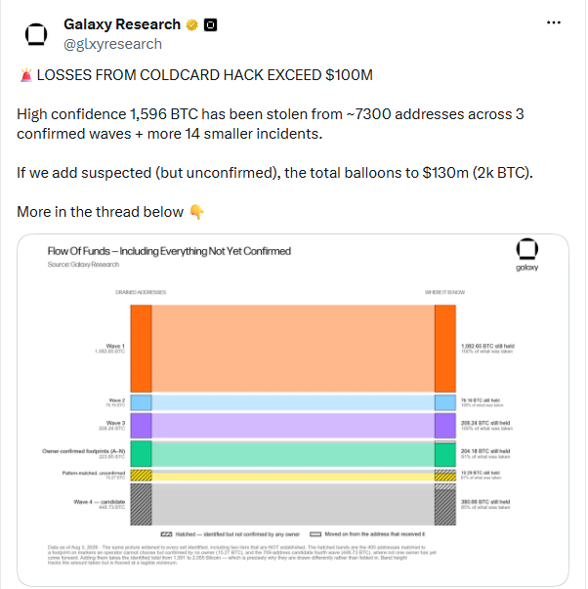The width and height of the screenshot is (588, 589).
Task: Open the Flow Of Funds chart image
Action: pos(293,410)
